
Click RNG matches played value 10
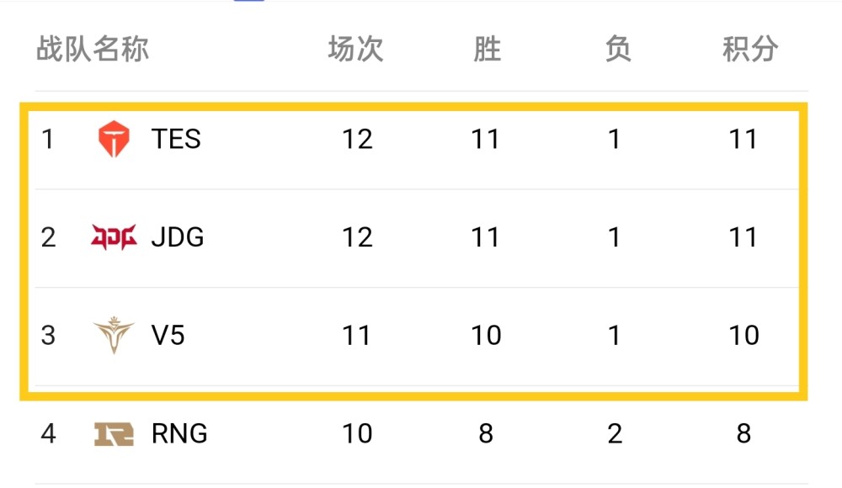[357, 434]
